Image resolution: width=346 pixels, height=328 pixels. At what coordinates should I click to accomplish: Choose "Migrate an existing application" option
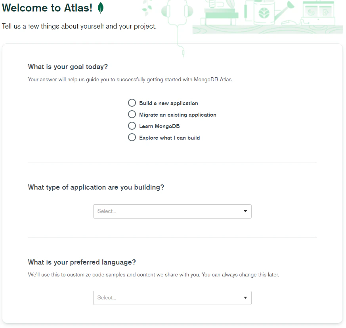point(132,115)
